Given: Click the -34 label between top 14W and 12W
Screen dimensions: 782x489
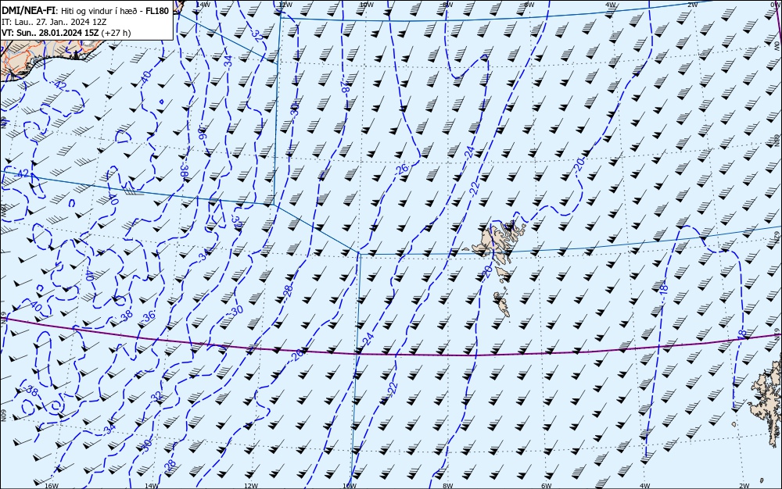Looking at the screenshot, I should (x=228, y=61).
